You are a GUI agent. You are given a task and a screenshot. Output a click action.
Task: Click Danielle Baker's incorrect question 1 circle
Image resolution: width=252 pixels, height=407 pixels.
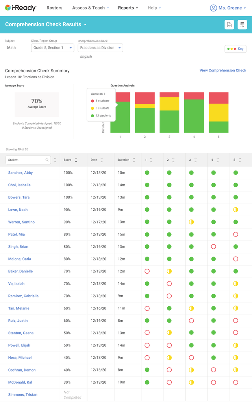coord(147,271)
